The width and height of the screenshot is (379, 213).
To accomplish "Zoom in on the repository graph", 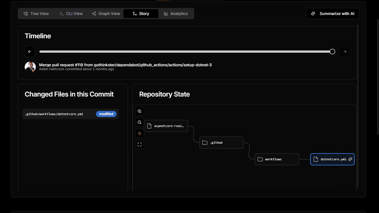I will [140, 111].
